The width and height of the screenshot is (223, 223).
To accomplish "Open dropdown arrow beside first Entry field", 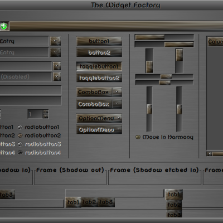I will pyautogui.click(x=55, y=41).
